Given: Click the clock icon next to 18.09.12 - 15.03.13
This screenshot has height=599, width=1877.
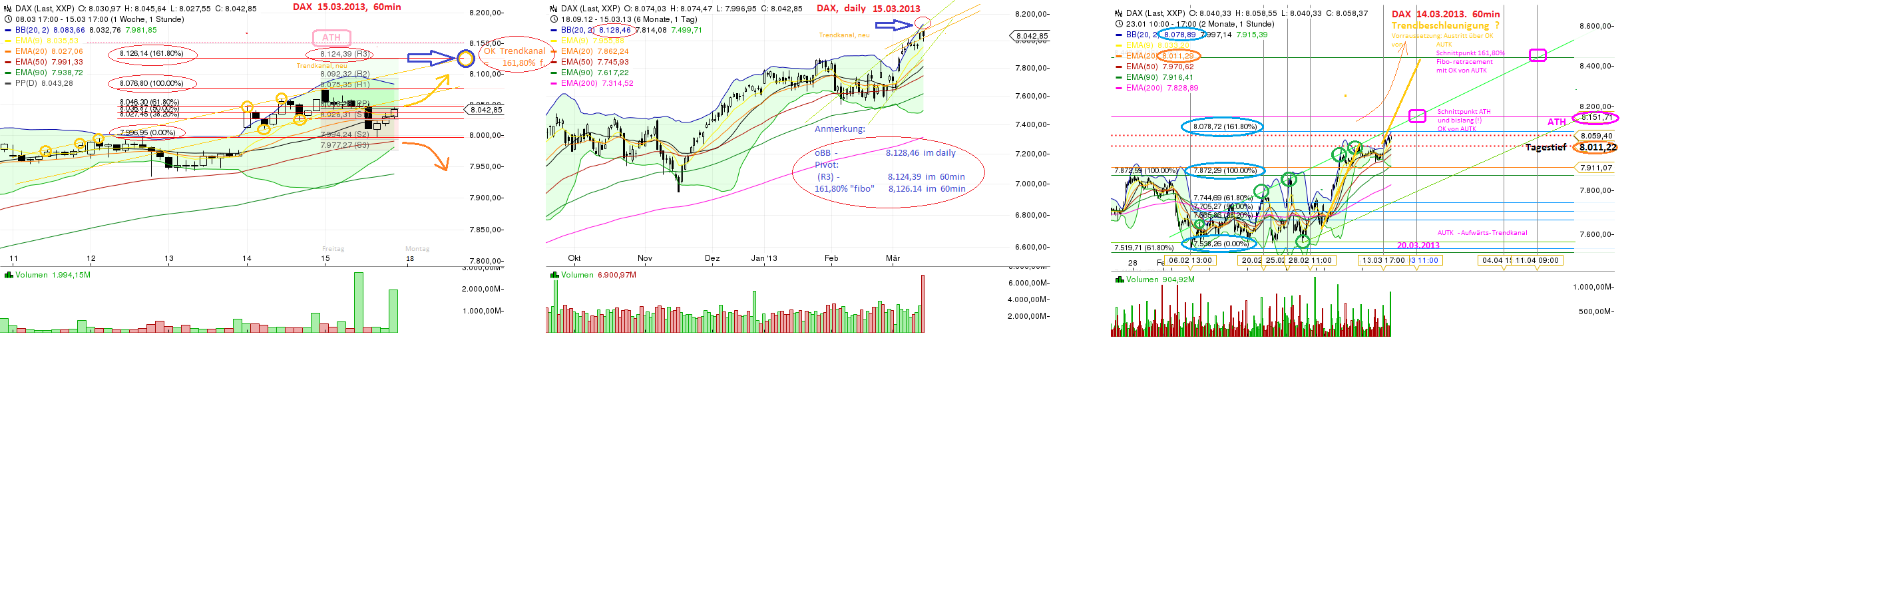Looking at the screenshot, I should pyautogui.click(x=554, y=20).
